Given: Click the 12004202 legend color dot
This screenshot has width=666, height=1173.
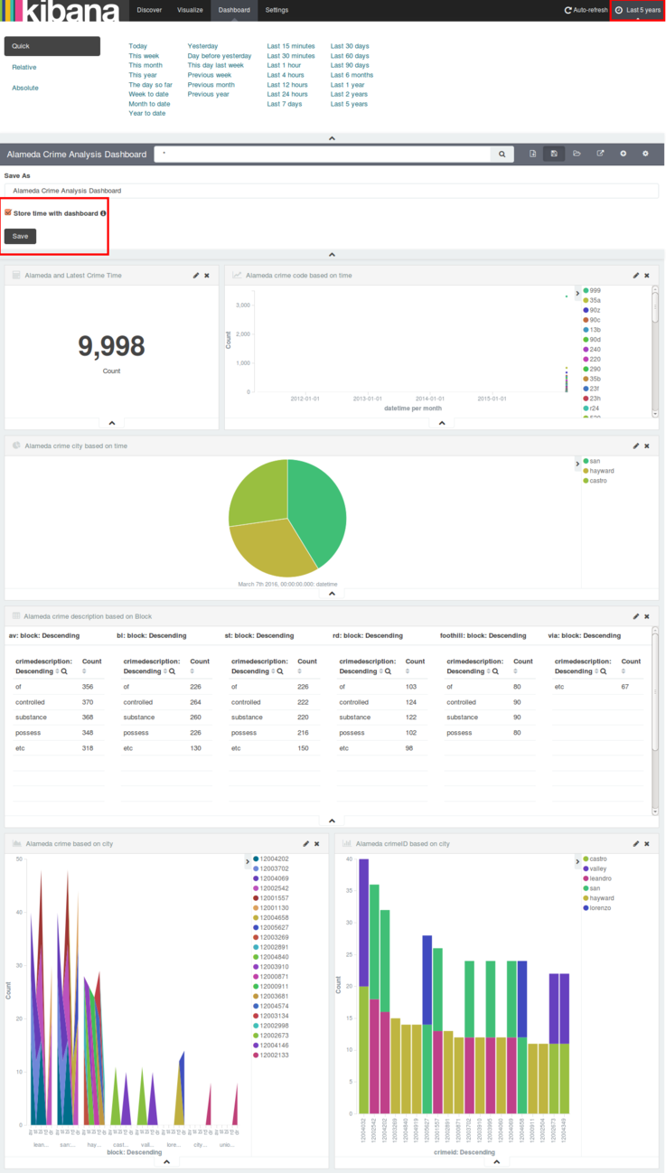Looking at the screenshot, I should pyautogui.click(x=257, y=859).
